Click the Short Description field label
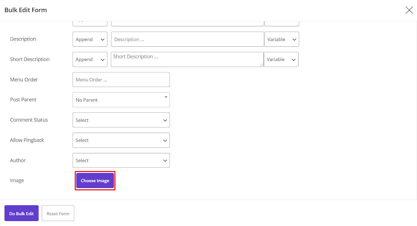The height and width of the screenshot is (226, 417). [x=30, y=59]
